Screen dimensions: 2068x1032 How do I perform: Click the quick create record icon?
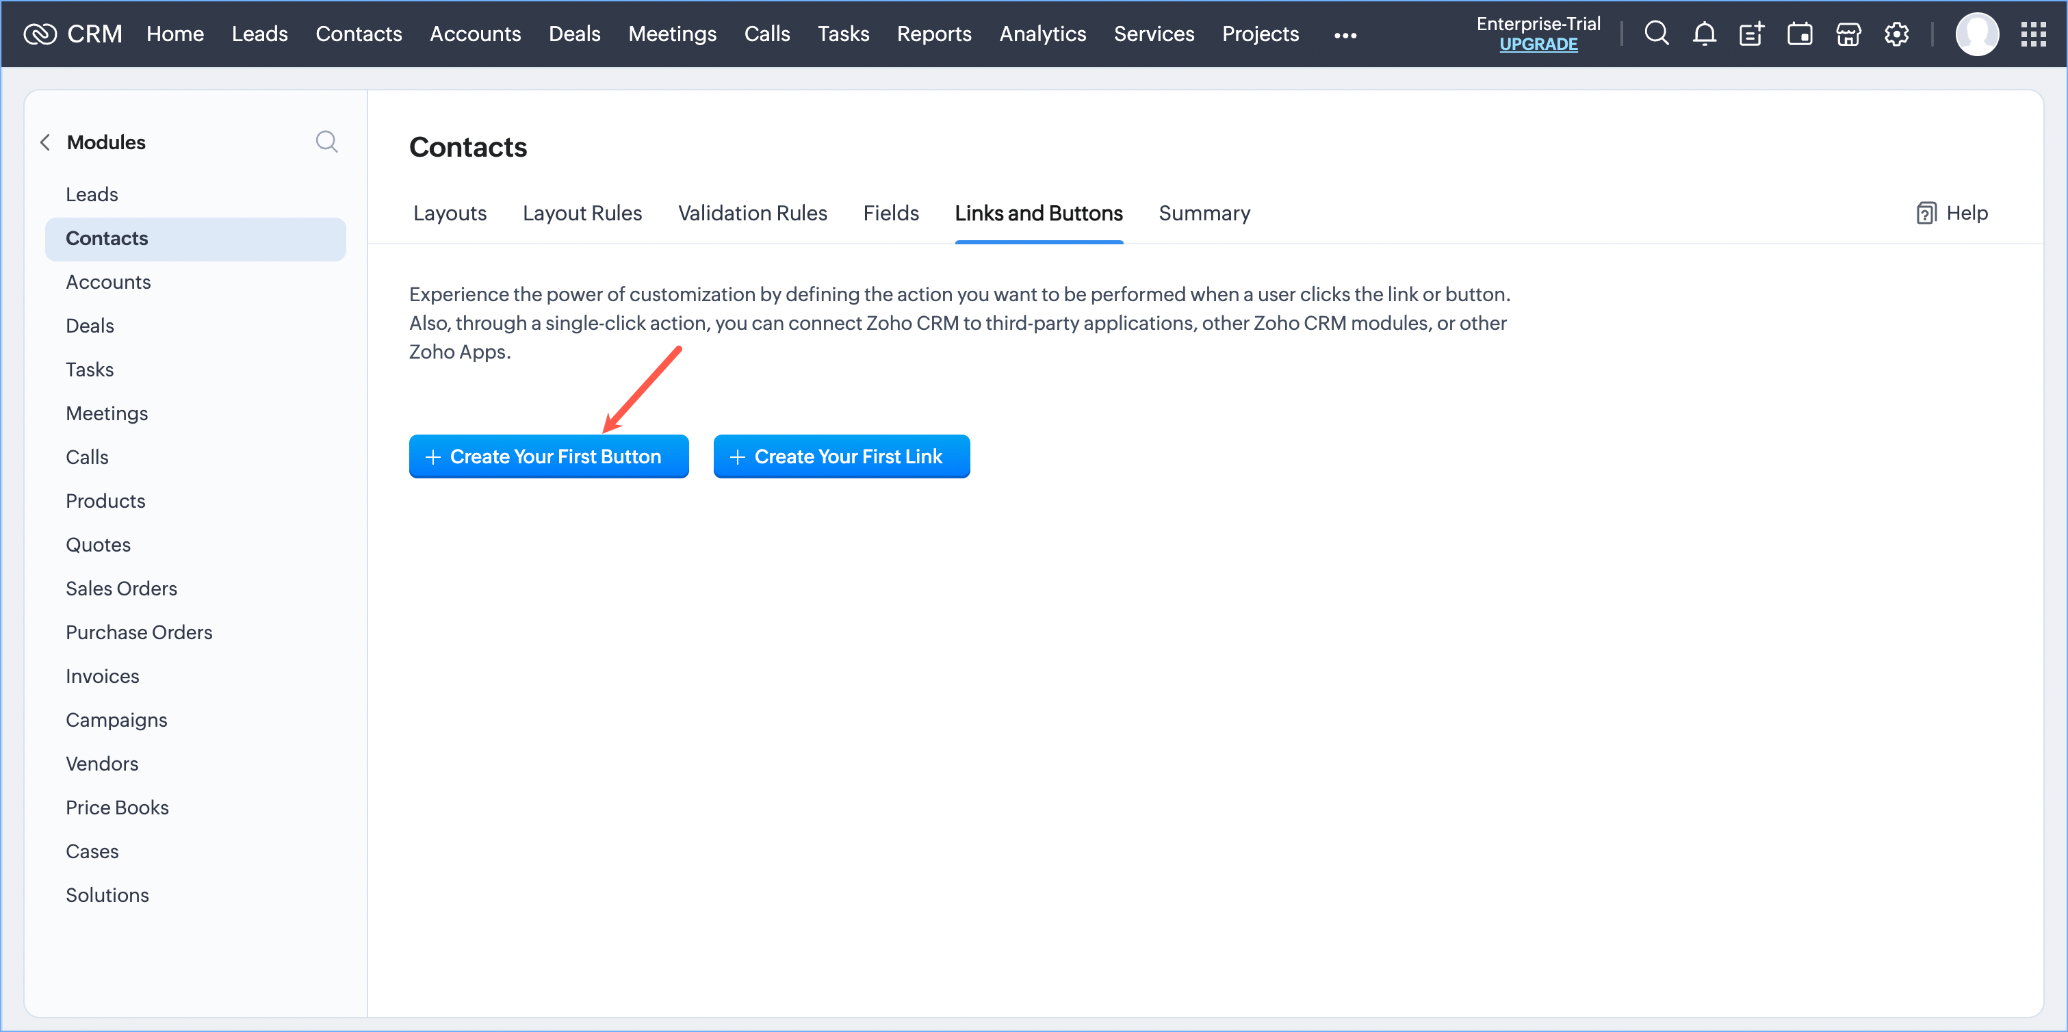(x=1752, y=34)
